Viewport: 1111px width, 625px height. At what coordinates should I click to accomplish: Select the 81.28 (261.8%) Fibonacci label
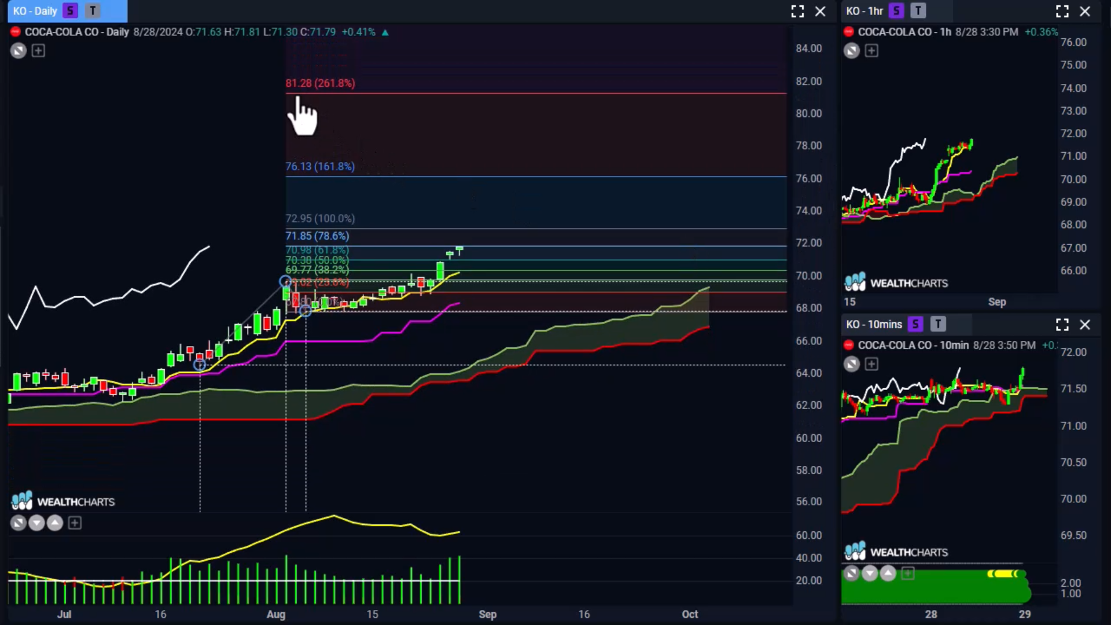[x=320, y=83]
